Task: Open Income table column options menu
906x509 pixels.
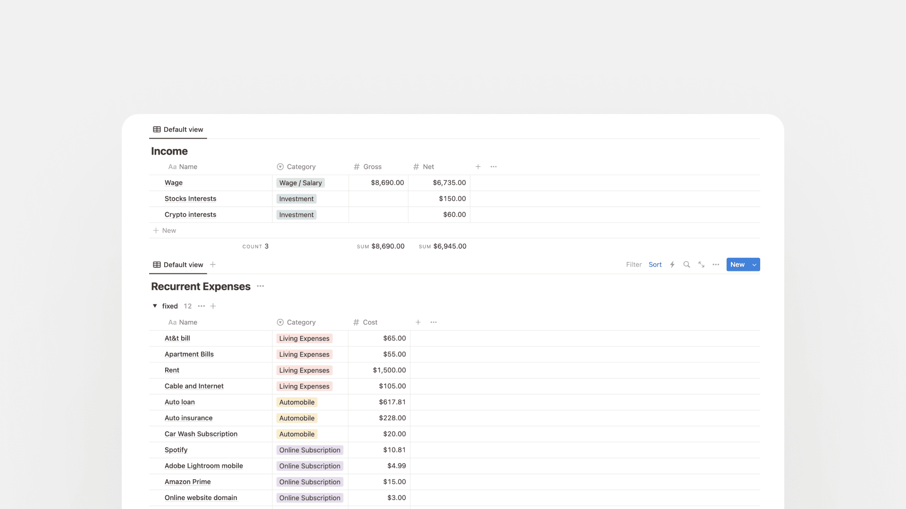Action: [494, 167]
